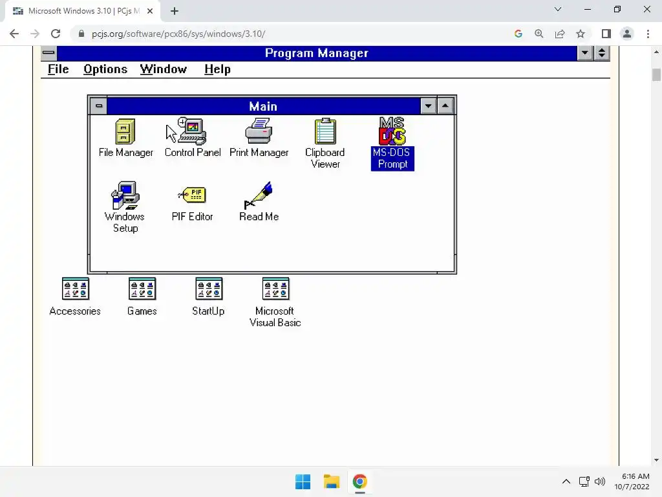
Task: Click the page scrollbar thumb
Action: (x=656, y=74)
